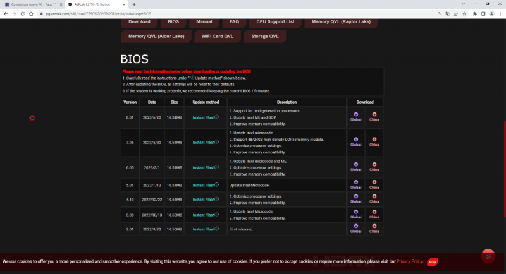The image size is (506, 274).
Task: Click the Version column header
Action: pos(130,102)
